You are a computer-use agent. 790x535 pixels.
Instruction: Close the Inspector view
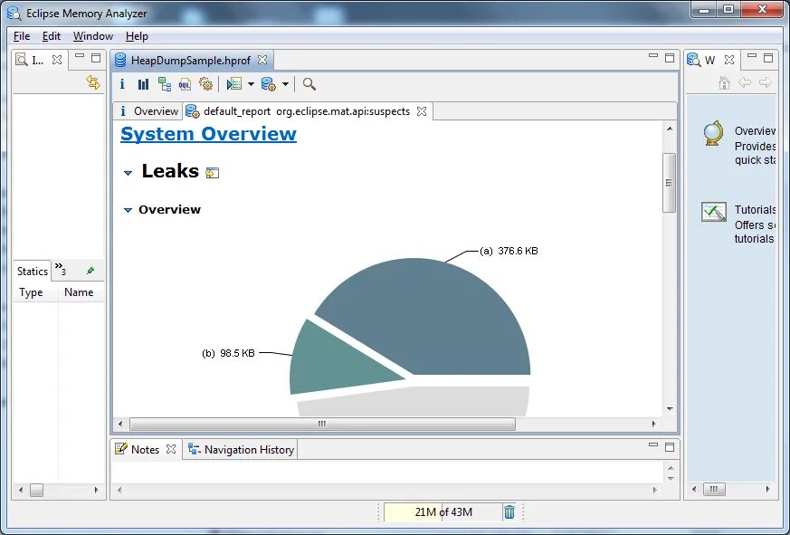pos(57,60)
